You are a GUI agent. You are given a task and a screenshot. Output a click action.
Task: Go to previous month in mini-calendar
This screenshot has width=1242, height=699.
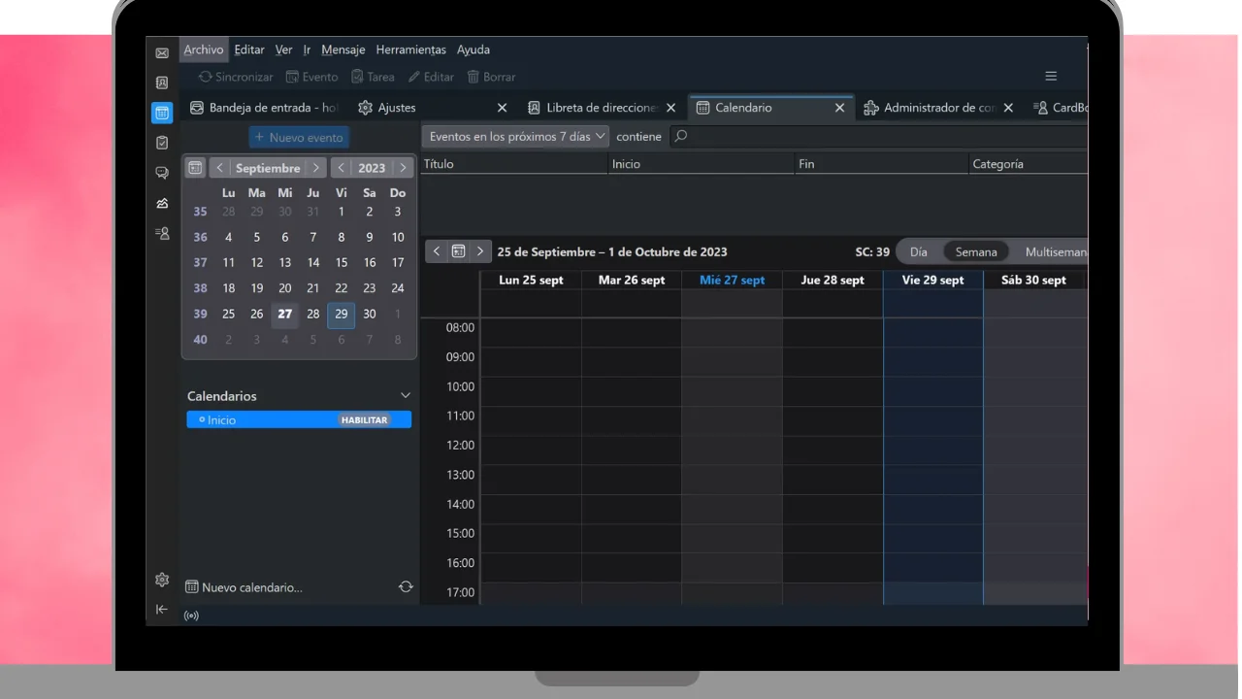coord(220,168)
